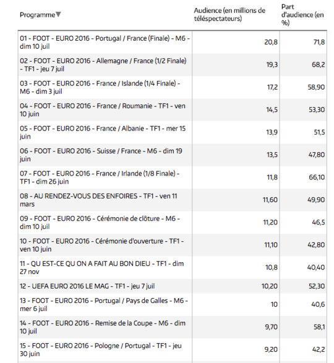Image resolution: width=334 pixels, height=363 pixels.
Task: Select the France / Roumanie programme row
Action: point(173,109)
